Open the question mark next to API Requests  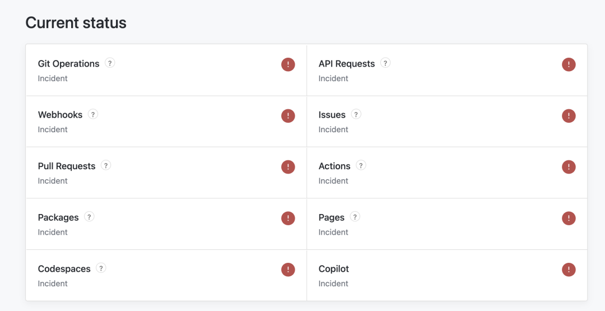click(x=385, y=63)
